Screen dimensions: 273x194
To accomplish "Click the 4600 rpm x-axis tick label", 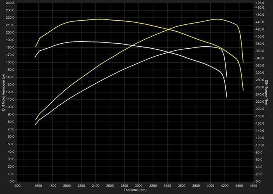I will click(x=254, y=186).
